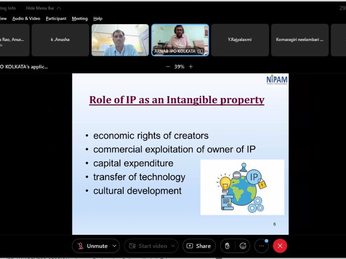Select the k .Anusha participant tile
Viewport: 346px width, 259px height.
pyautogui.click(x=60, y=40)
